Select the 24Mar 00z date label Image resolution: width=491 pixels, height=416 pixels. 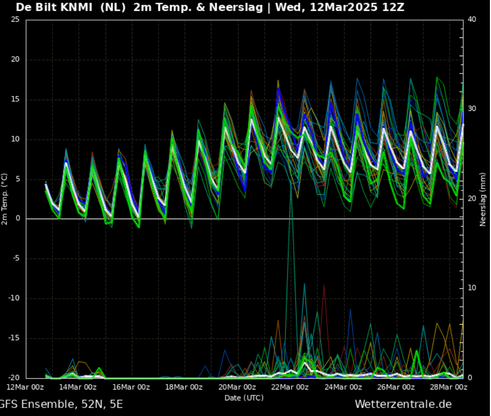343,387
